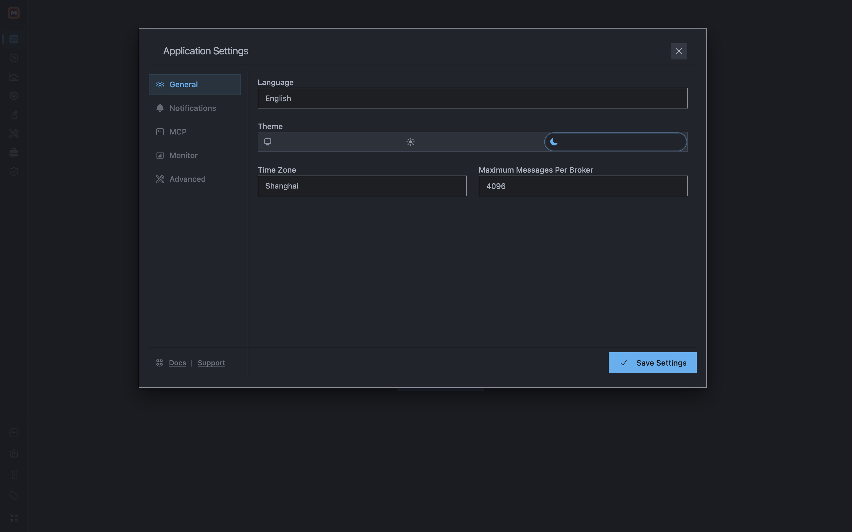Open the wrench and screwdriver tools icon in sidebar
The height and width of the screenshot is (532, 852).
(x=14, y=134)
